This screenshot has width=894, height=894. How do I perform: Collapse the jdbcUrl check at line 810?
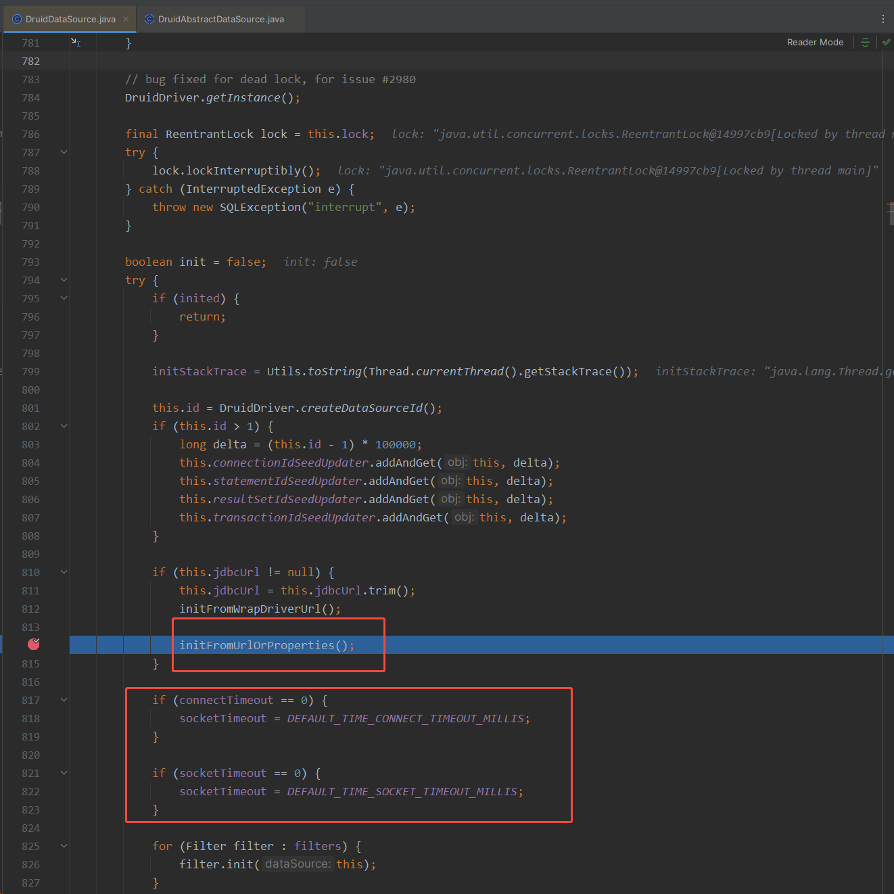pyautogui.click(x=63, y=572)
